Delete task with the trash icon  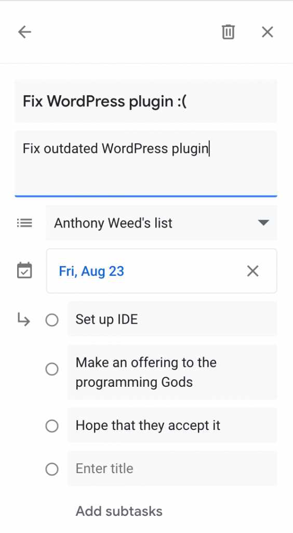pyautogui.click(x=228, y=32)
